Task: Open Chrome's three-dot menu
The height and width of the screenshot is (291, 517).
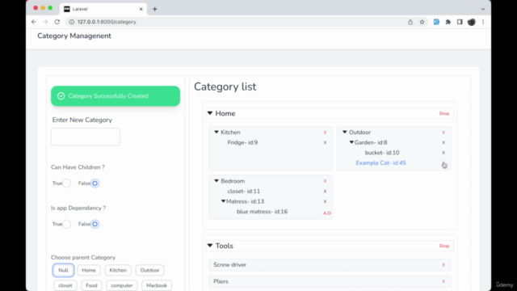Action: tap(483, 22)
